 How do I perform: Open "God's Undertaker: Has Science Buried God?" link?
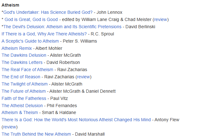point(48,13)
